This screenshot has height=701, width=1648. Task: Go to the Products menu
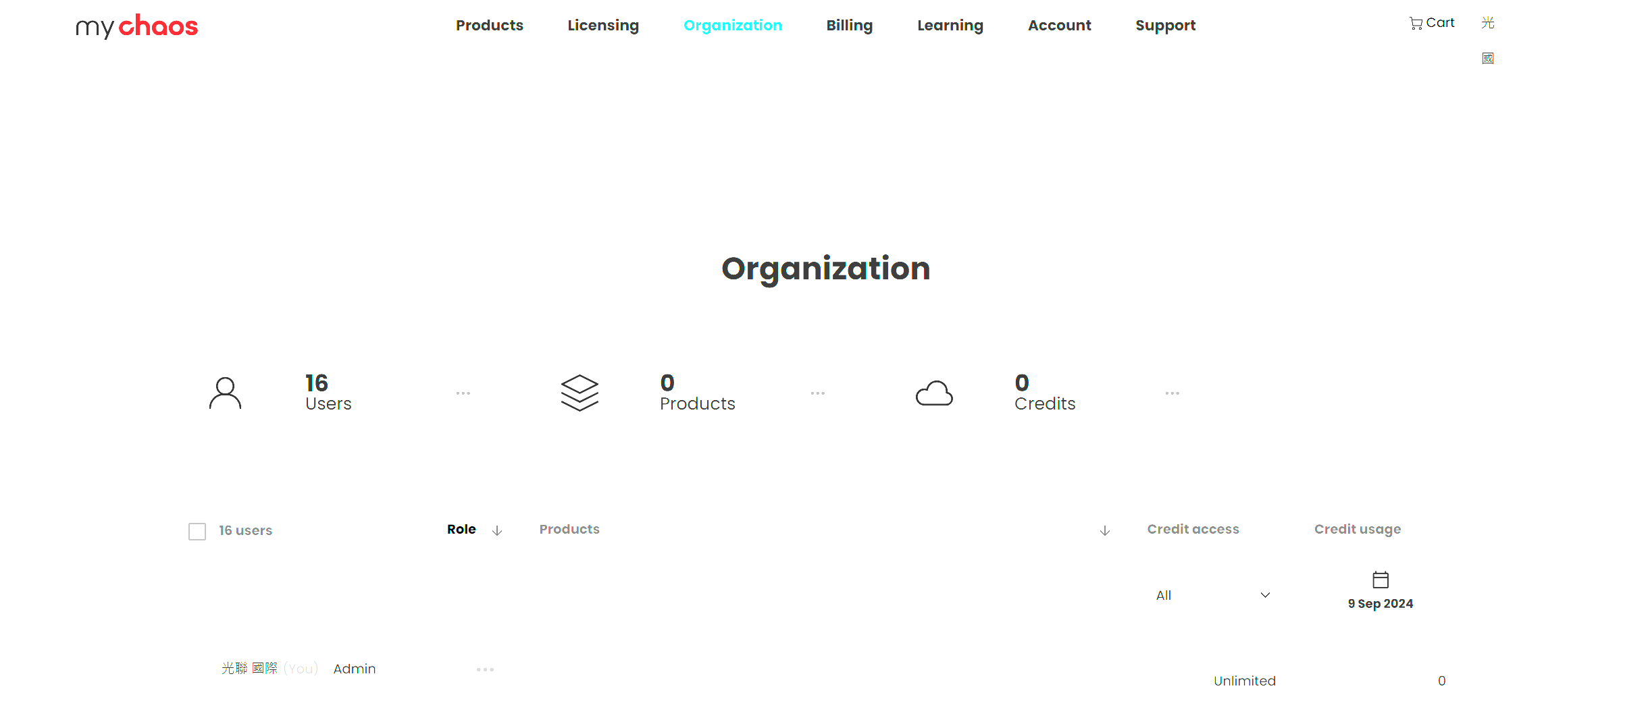click(490, 26)
